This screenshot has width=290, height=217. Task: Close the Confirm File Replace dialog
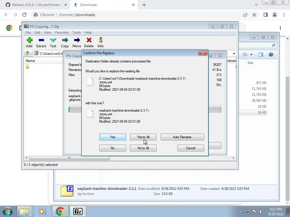[x=203, y=53]
